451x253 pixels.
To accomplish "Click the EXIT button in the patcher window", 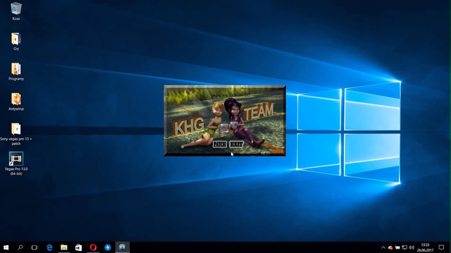I will pyautogui.click(x=236, y=144).
